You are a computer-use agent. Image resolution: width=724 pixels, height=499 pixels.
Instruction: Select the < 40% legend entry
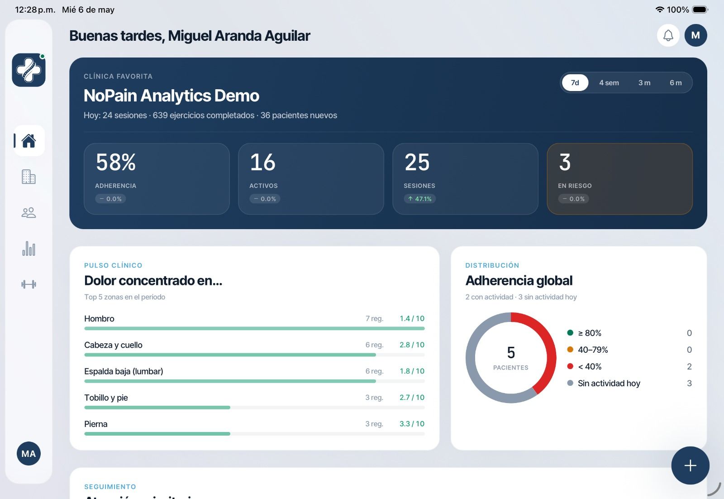point(629,366)
